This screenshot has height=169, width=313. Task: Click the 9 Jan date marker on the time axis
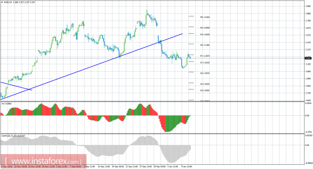[x=187, y=167]
